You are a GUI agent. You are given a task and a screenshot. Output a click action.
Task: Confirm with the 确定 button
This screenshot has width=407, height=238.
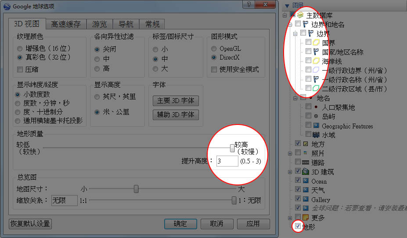(x=180, y=224)
